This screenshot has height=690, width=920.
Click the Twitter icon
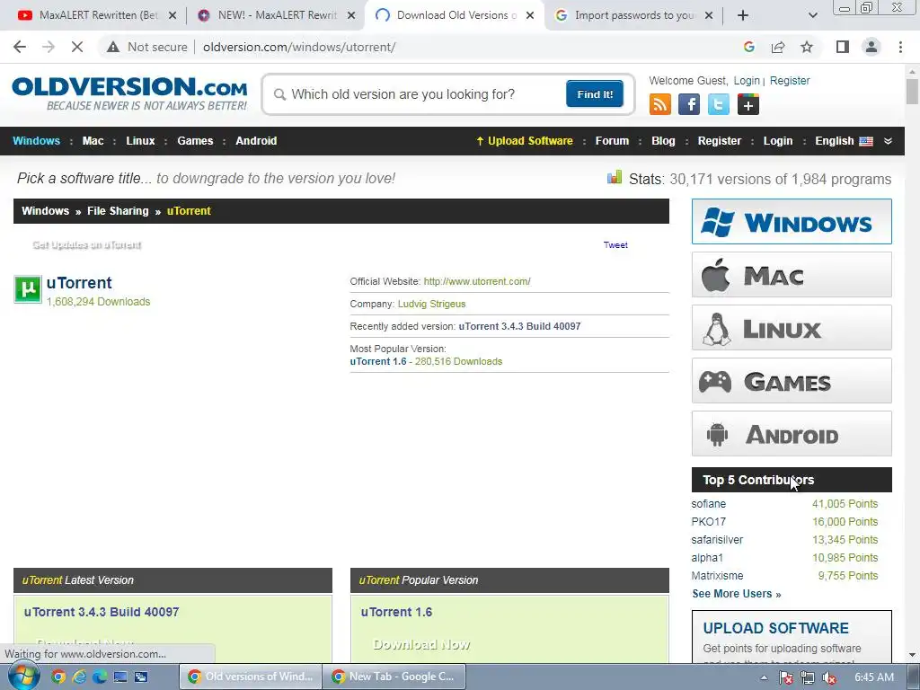pos(718,104)
